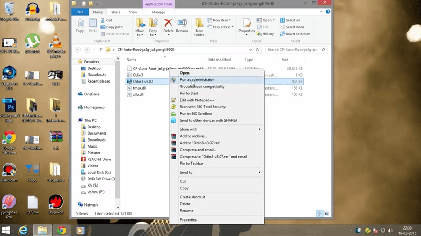421x236 pixels.
Task: Open Bandicam desktop shortcut
Action: point(9,173)
